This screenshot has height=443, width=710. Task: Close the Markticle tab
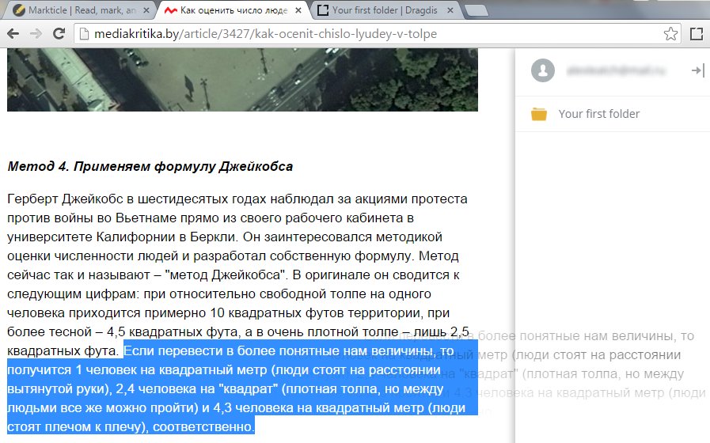click(146, 10)
